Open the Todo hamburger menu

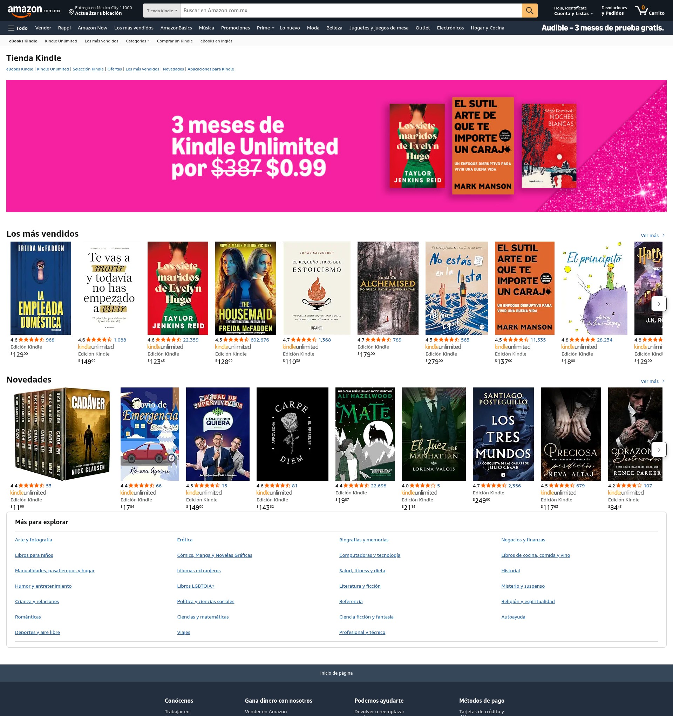[18, 28]
